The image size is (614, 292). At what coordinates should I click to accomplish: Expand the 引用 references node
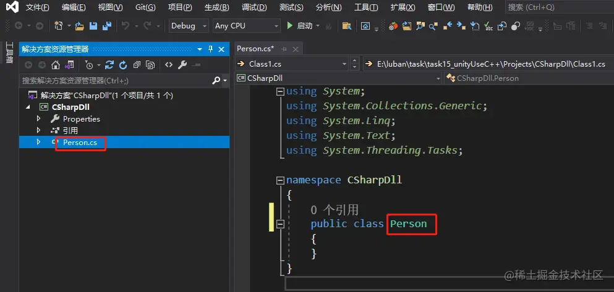click(x=38, y=130)
